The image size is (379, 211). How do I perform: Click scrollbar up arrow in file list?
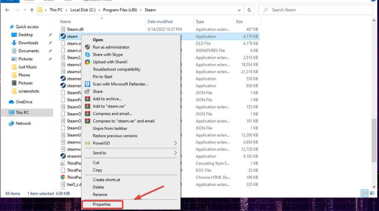[x=374, y=21]
